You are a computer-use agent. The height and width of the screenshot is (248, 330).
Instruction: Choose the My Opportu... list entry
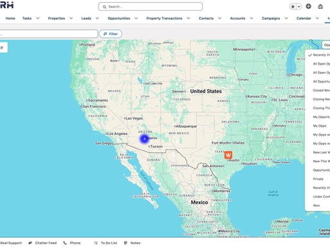[x=318, y=117]
